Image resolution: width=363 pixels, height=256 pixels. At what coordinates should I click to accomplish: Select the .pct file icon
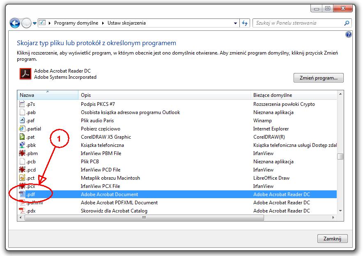(22, 178)
